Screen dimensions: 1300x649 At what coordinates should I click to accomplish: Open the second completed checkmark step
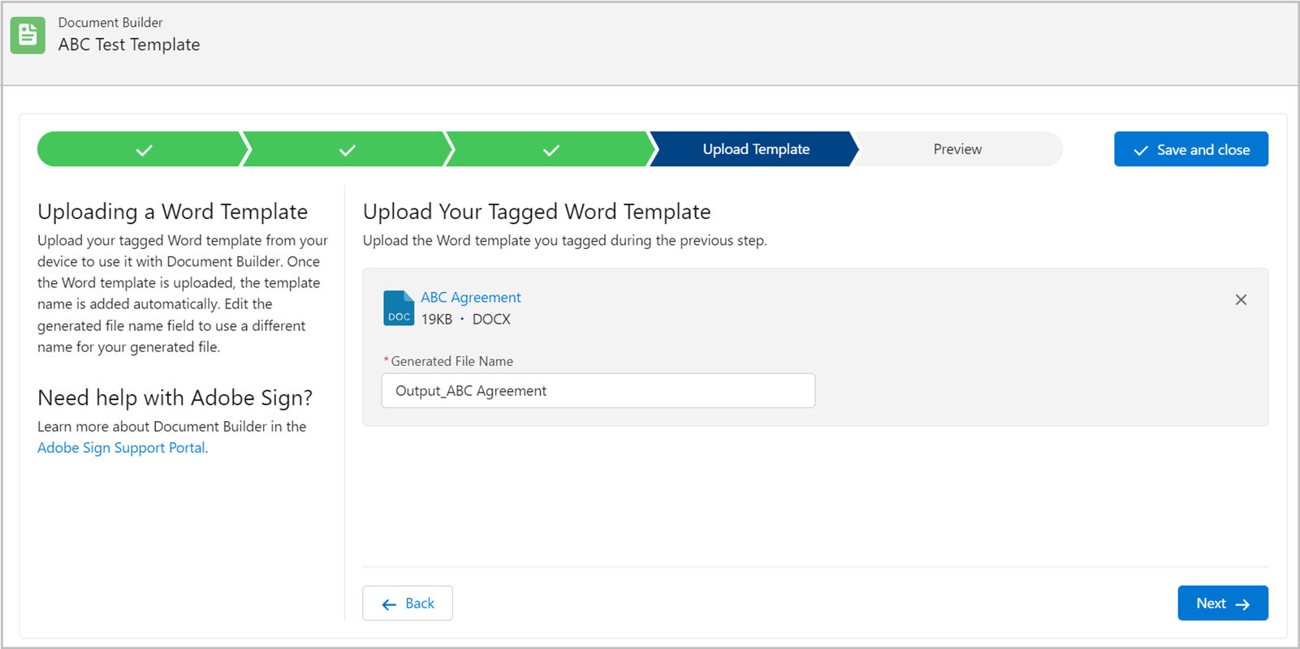tap(347, 149)
